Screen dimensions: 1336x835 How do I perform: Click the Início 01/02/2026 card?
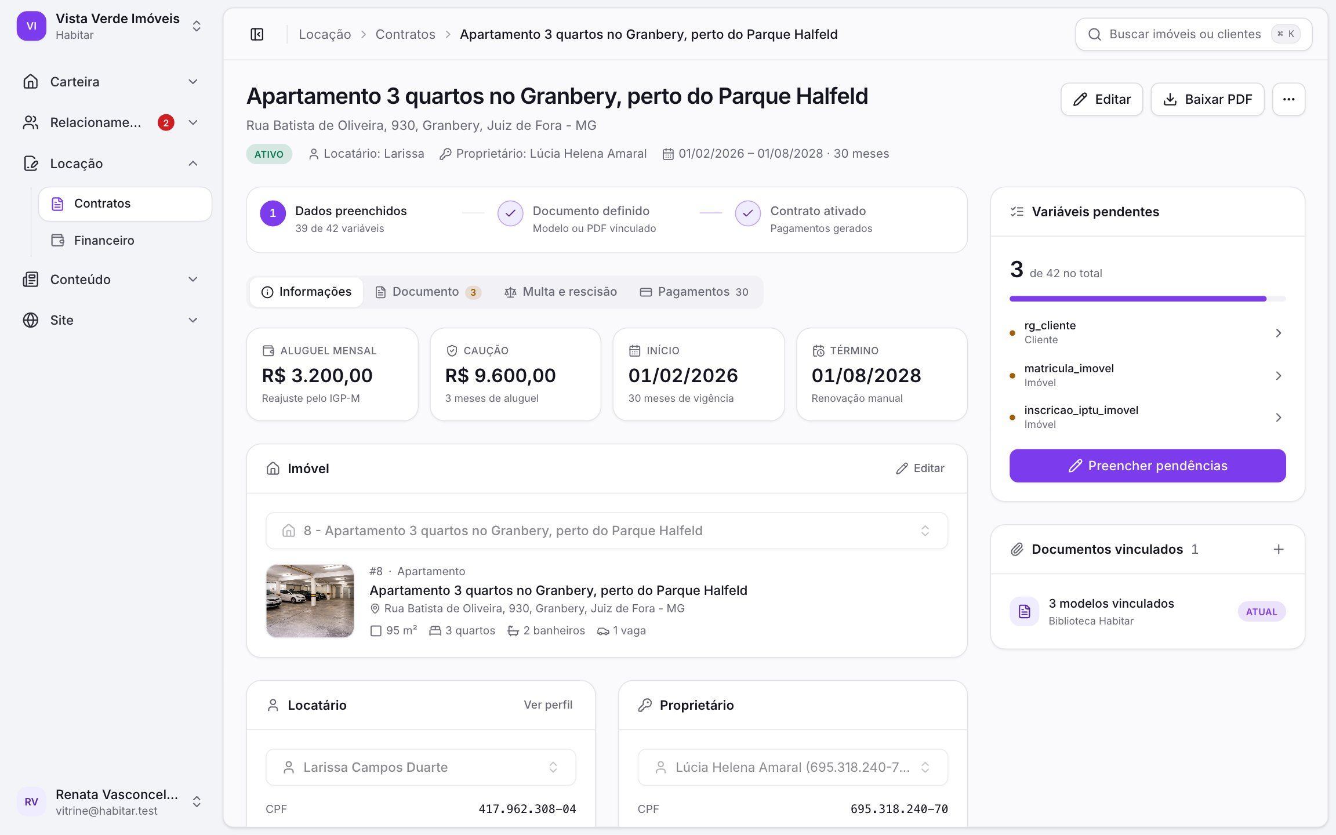699,375
